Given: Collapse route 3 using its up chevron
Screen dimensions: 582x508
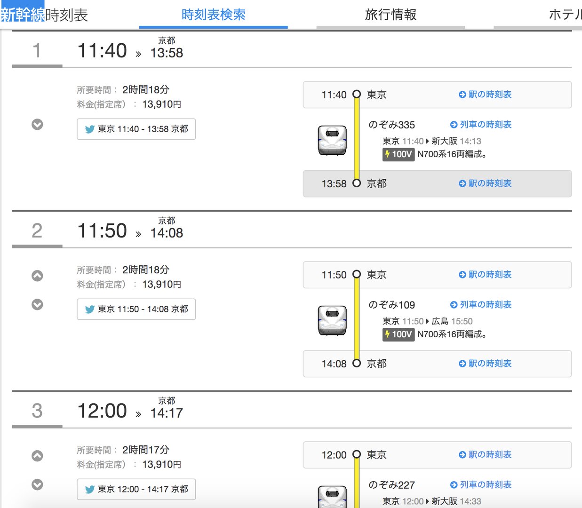Looking at the screenshot, I should [37, 455].
